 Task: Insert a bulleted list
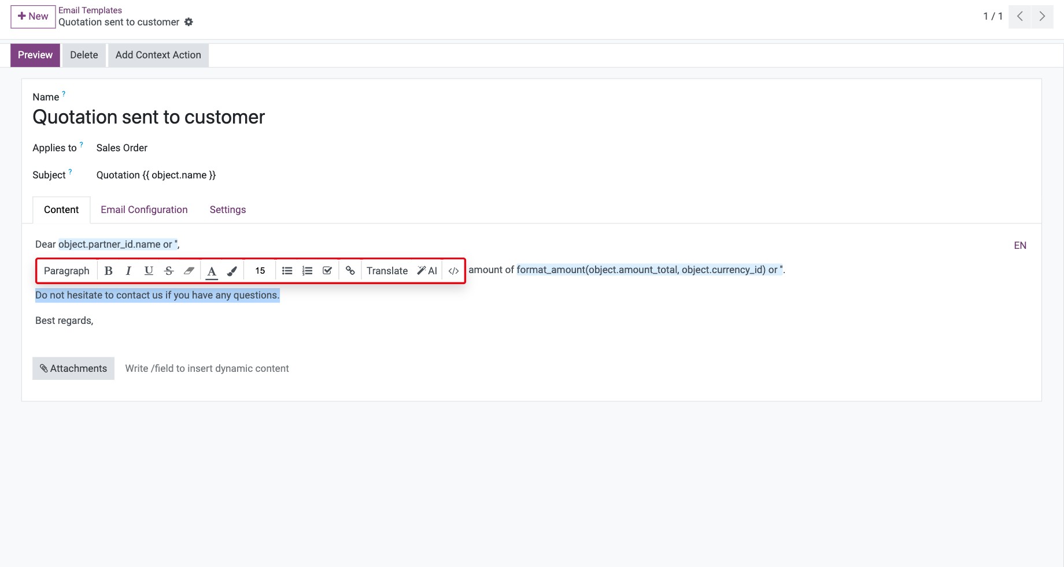[287, 271]
